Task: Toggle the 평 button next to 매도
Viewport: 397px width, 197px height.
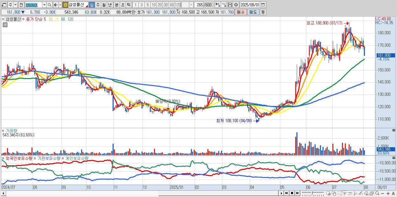Action: coord(263,12)
